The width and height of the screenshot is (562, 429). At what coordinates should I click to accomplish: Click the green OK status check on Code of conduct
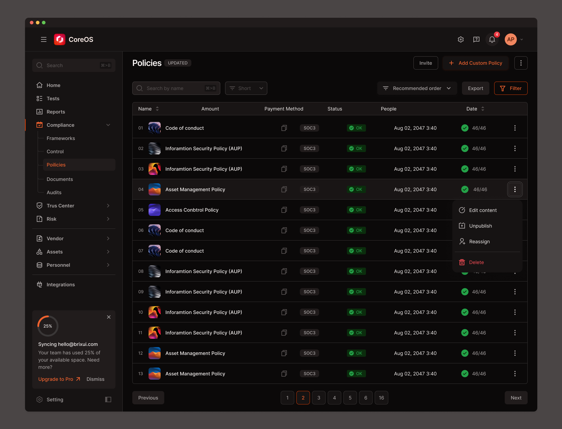(356, 128)
